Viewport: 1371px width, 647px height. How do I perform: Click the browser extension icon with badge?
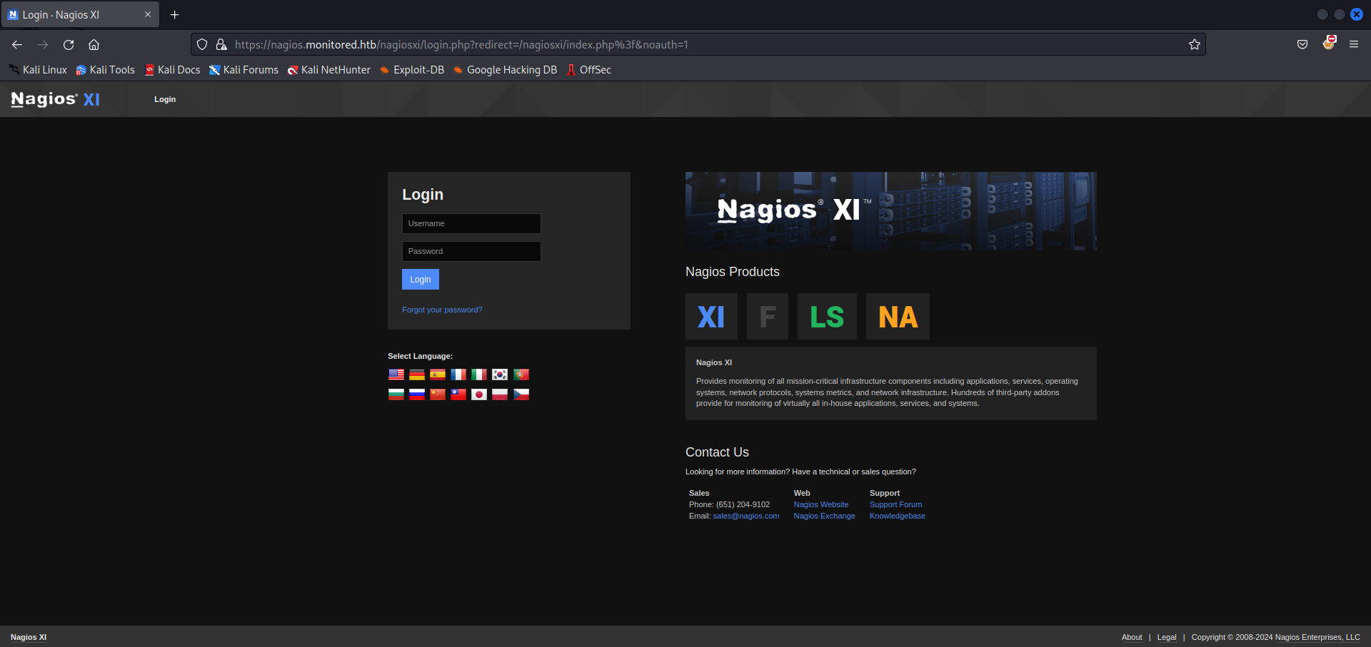1329,43
